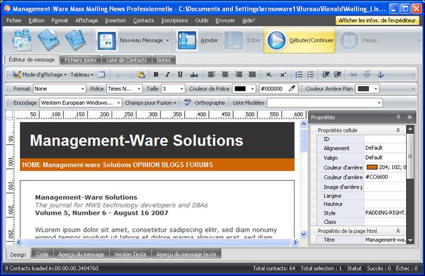Viewport: 425px width, 276px height.
Task: Justify the text
Action: (x=252, y=74)
